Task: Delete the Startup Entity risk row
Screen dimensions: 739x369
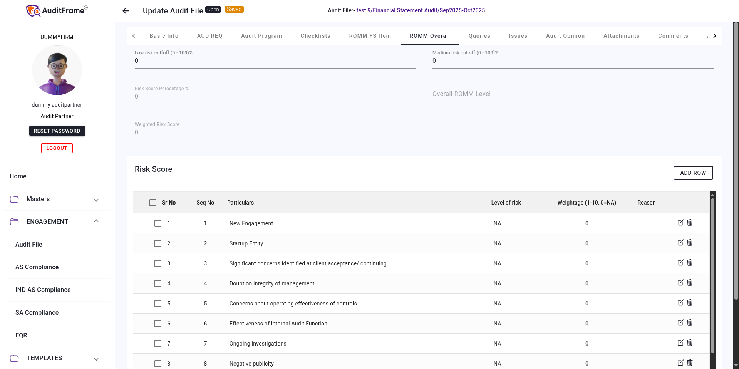Action: pos(689,242)
